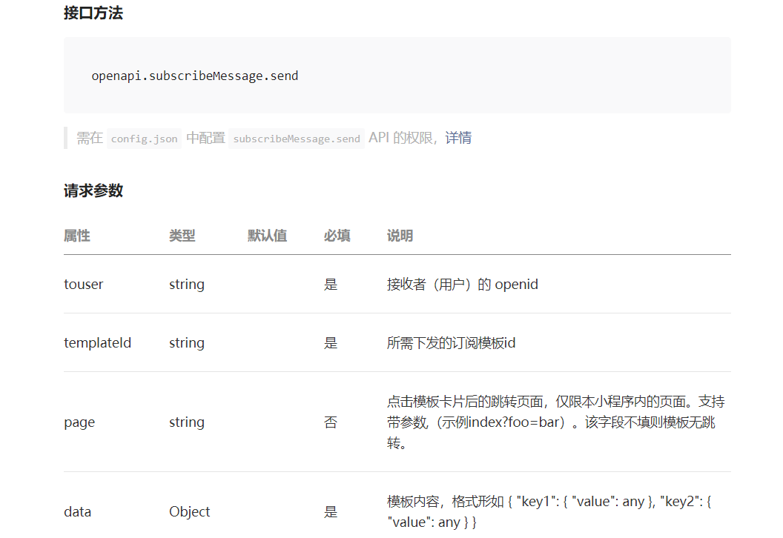
Task: Click the string type in templateId row
Action: click(187, 343)
